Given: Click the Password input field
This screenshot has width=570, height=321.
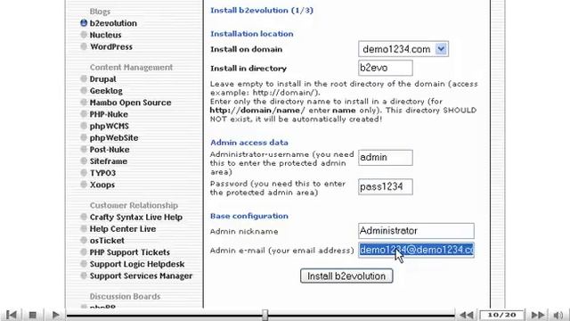Looking at the screenshot, I should point(386,186).
